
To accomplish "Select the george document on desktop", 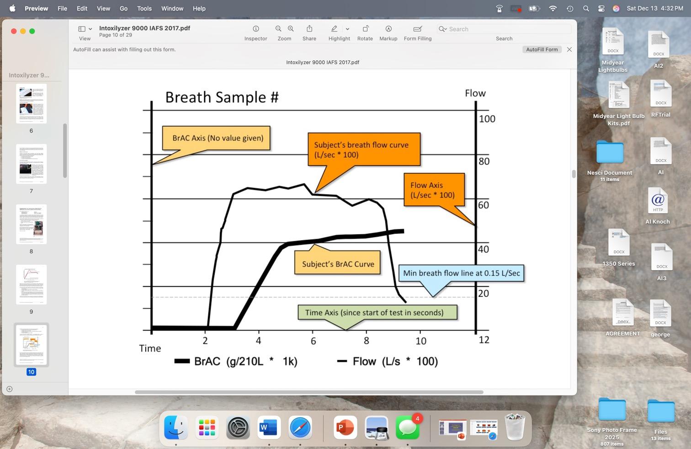I will [660, 319].
